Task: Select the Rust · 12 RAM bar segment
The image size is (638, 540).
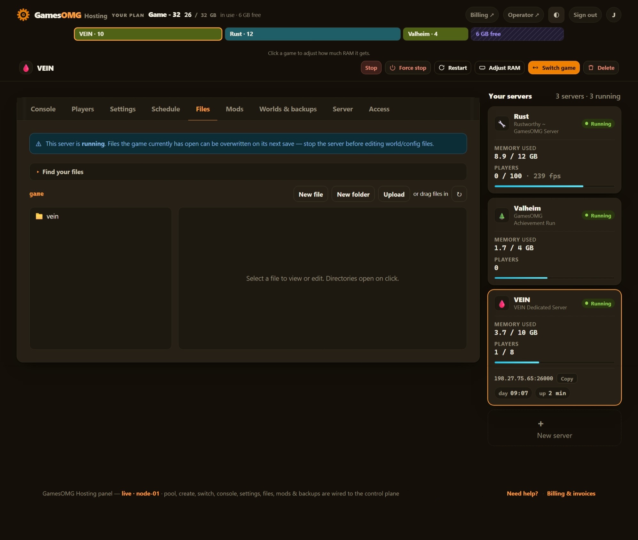Action: [312, 34]
